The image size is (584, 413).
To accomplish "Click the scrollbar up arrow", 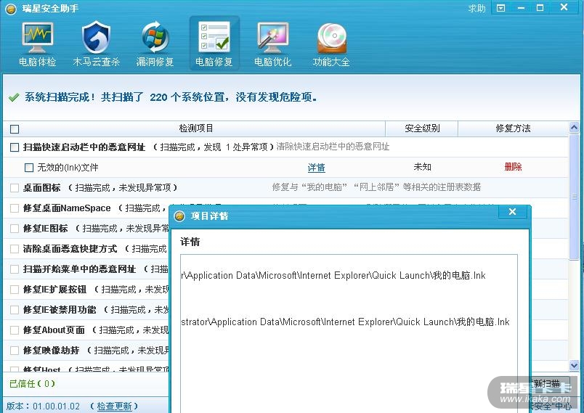I will (574, 128).
